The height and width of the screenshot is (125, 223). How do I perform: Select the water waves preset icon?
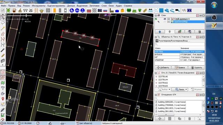151,10
